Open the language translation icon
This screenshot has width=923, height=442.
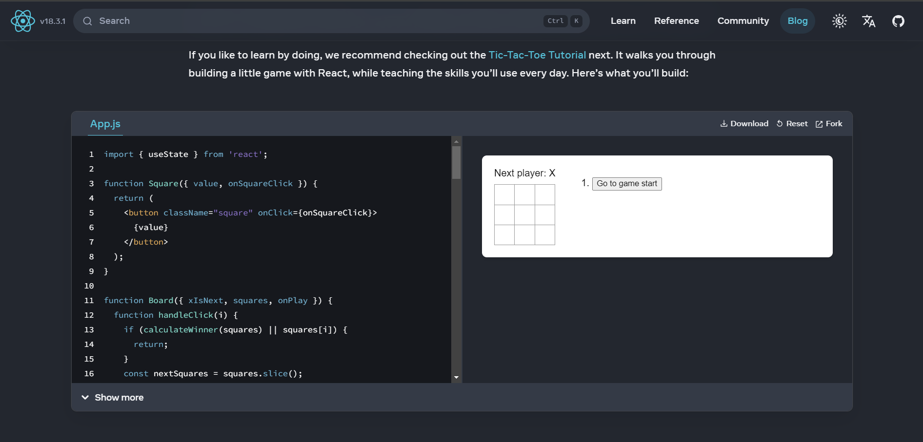click(868, 21)
